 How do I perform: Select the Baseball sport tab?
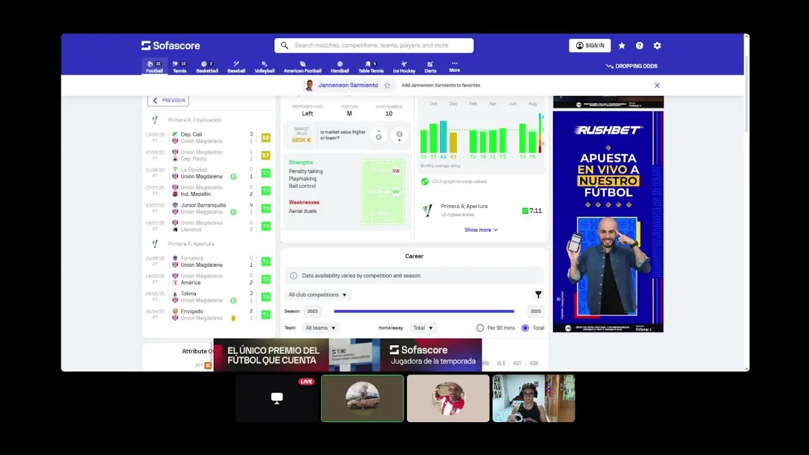[236, 67]
